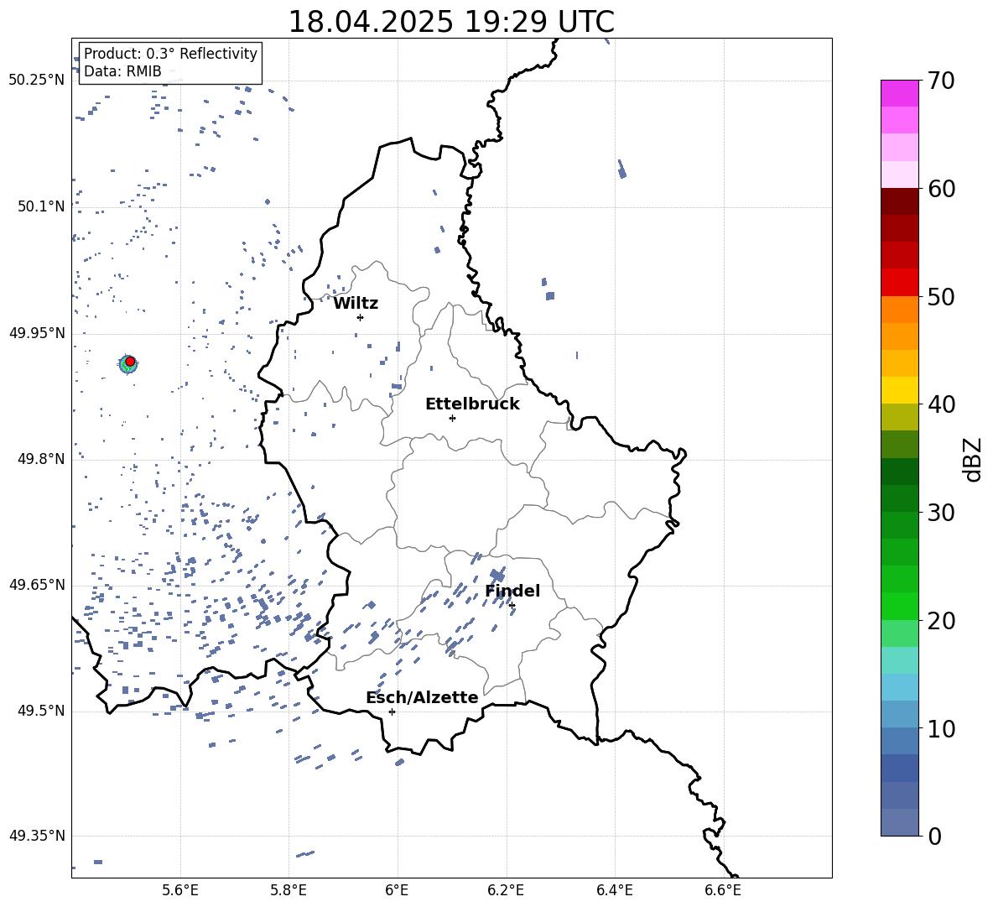Click the 6.2°E longitude label
The width and height of the screenshot is (993, 907).
506,890
